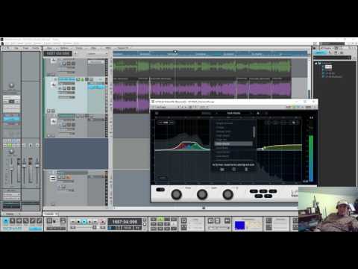The image size is (358, 269).
Task: Click the blue performance meter in the Control Bar
Action: point(240,226)
